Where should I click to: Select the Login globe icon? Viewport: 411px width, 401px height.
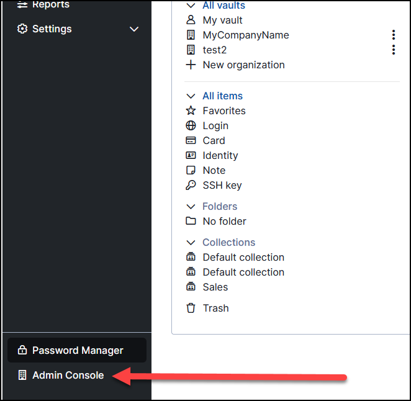[191, 126]
